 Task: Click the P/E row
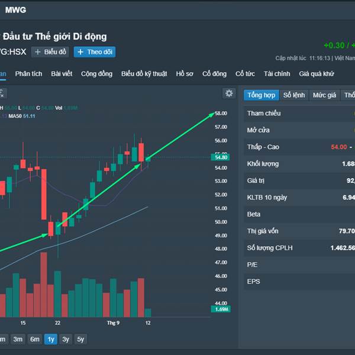point(299,264)
